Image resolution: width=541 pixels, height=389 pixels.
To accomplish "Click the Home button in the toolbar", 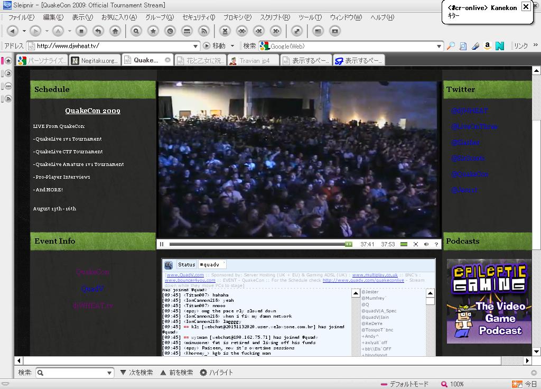I will [x=115, y=31].
